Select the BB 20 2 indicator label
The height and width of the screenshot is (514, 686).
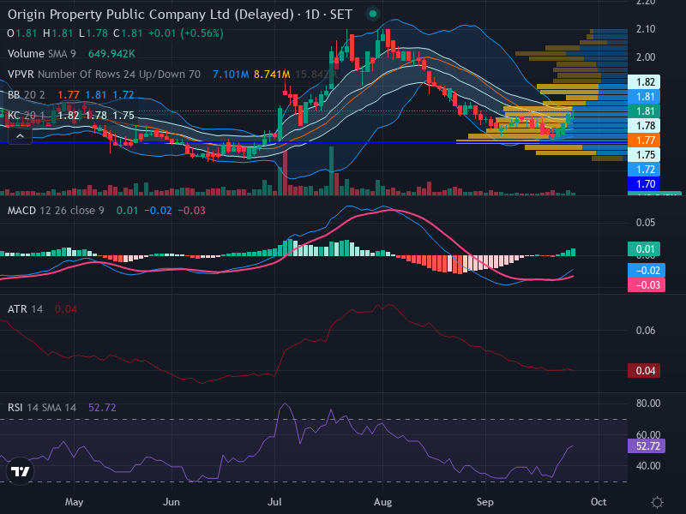point(27,95)
